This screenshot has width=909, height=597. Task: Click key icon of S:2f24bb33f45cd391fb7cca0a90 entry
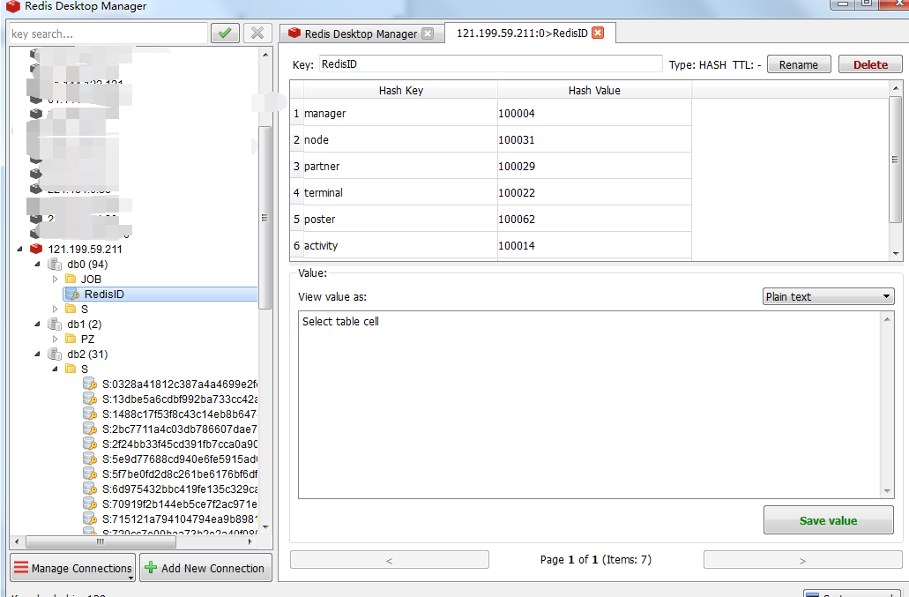90,444
